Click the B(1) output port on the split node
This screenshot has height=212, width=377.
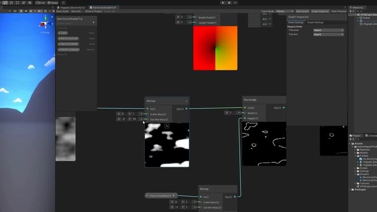270,19
